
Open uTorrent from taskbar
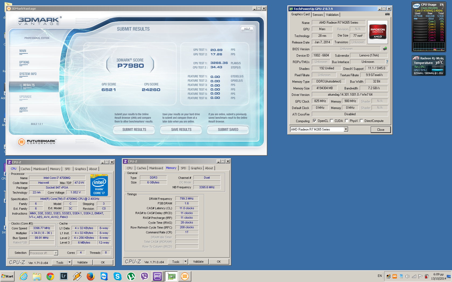[x=131, y=276]
